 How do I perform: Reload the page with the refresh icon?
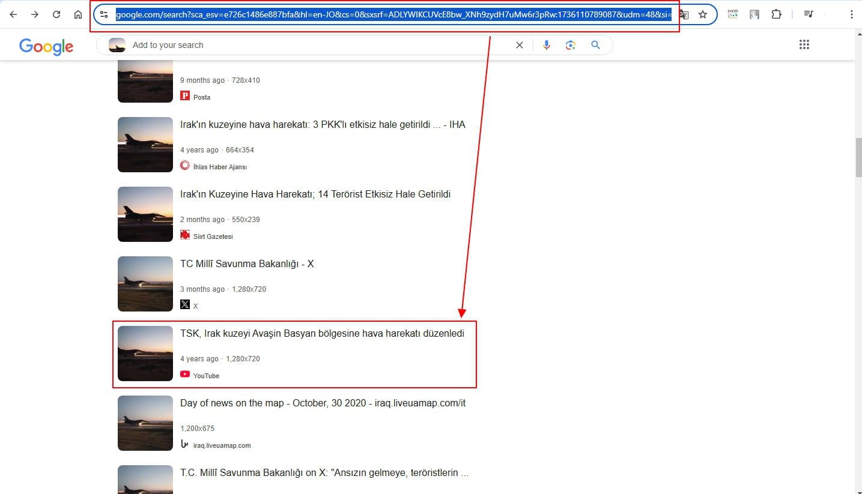click(56, 14)
